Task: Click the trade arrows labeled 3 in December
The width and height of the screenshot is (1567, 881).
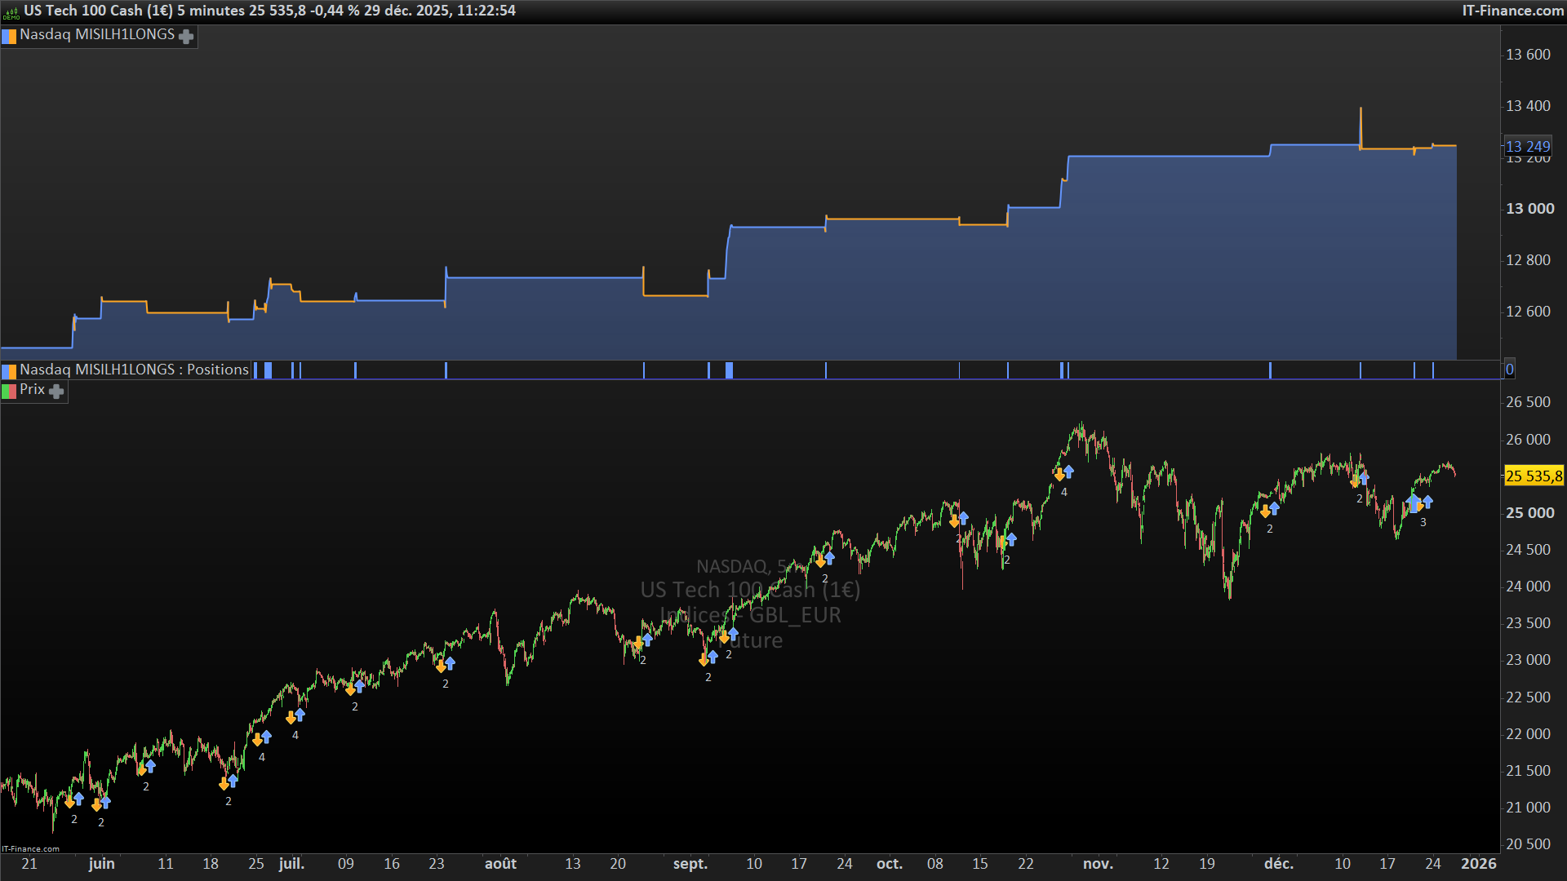Action: [x=1419, y=503]
